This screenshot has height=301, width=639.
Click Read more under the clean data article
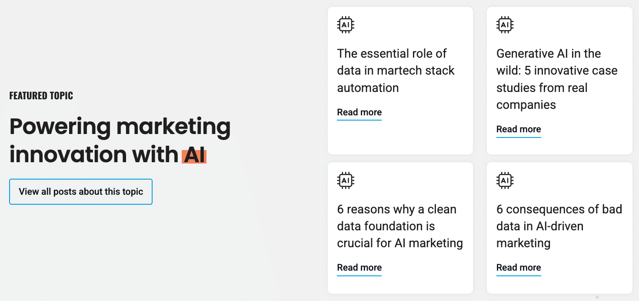359,267
